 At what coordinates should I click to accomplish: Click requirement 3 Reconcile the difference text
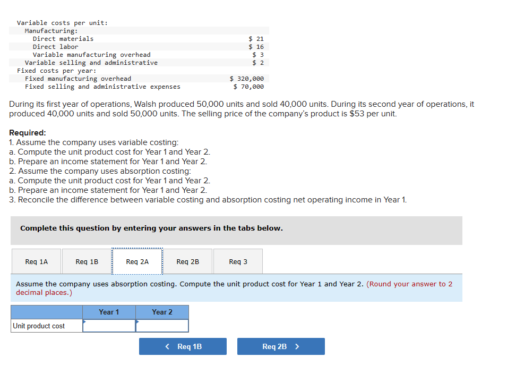[x=208, y=200]
